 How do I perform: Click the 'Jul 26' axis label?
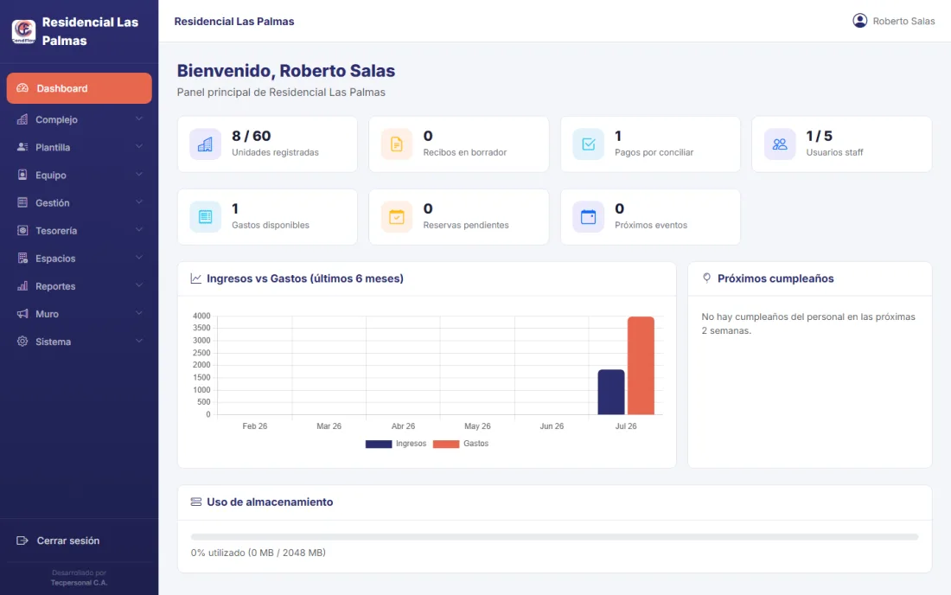(626, 426)
